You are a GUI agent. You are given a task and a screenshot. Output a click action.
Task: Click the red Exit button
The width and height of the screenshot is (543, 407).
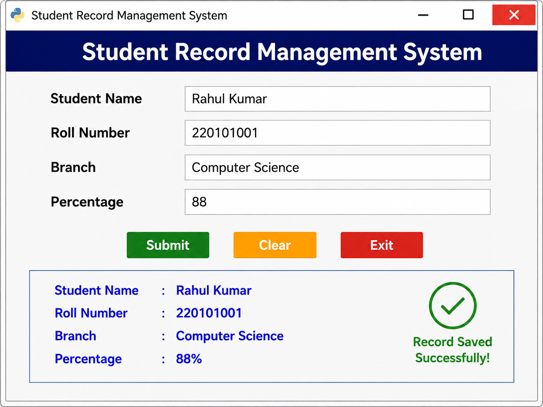tap(382, 245)
